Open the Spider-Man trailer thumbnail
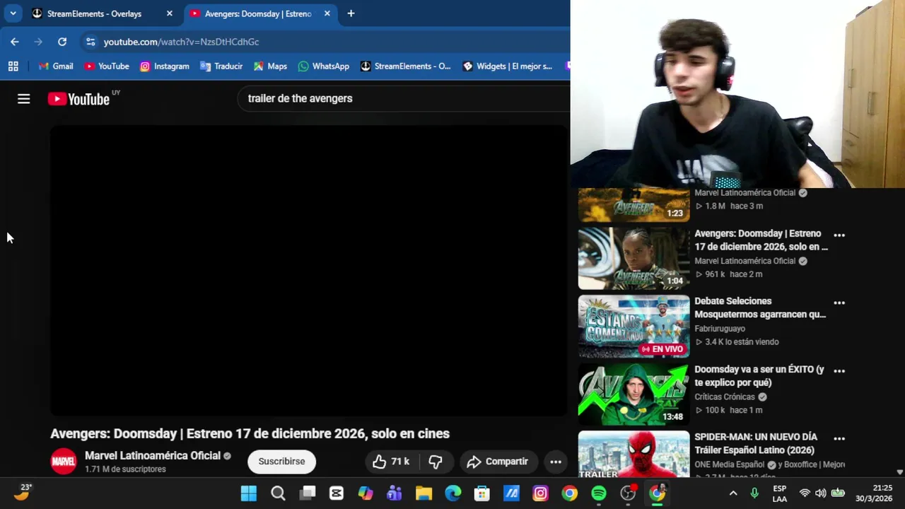 [x=633, y=455]
